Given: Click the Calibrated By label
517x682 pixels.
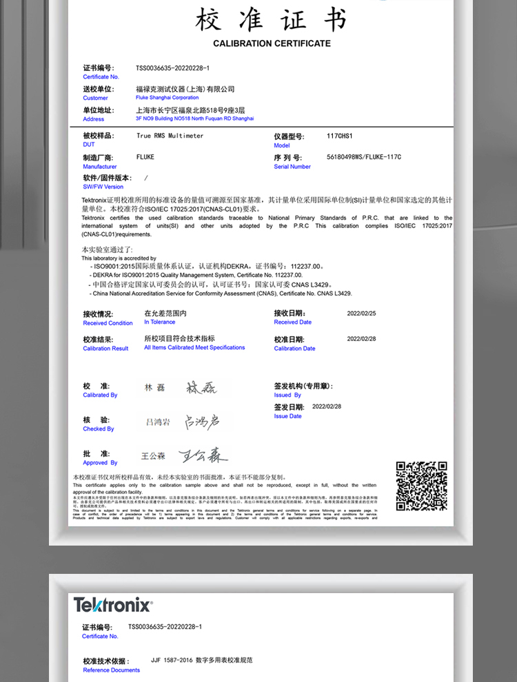Looking at the screenshot, I should click(100, 395).
